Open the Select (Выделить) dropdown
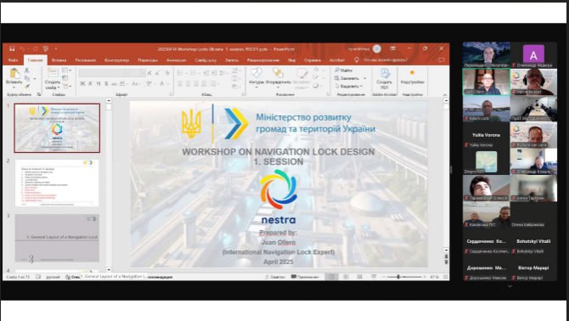 click(x=349, y=87)
